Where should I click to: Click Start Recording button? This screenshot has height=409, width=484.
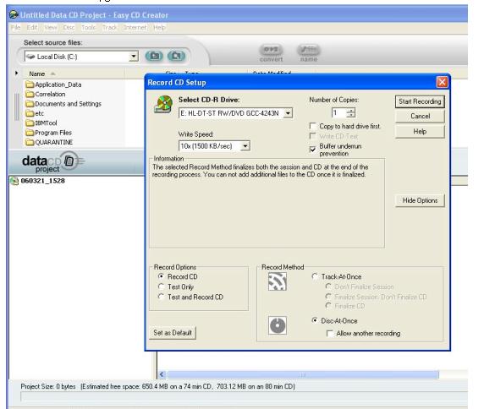420,101
